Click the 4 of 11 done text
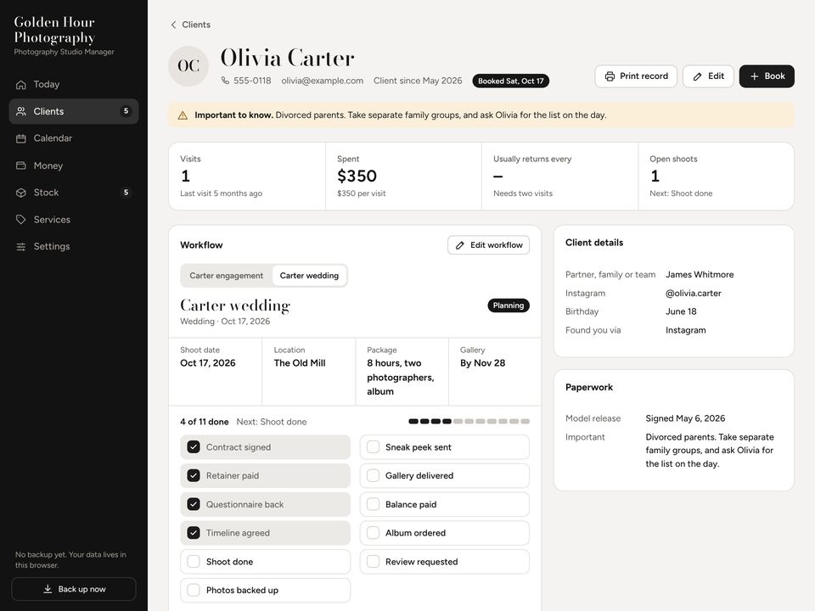Screen dimensions: 815x611 coord(205,422)
